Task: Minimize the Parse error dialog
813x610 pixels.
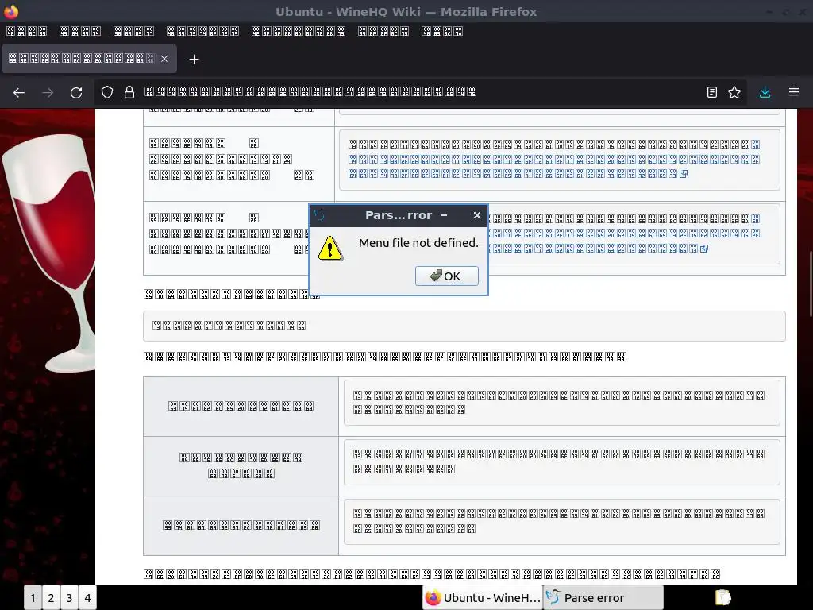Action: 444,215
